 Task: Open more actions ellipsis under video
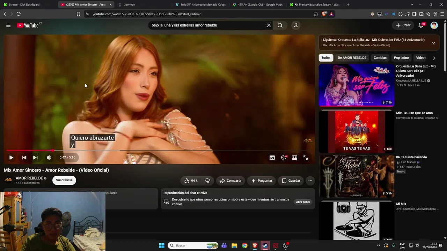click(x=310, y=181)
